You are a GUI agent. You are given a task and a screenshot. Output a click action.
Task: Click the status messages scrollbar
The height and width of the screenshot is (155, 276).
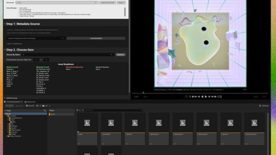[x=125, y=12]
